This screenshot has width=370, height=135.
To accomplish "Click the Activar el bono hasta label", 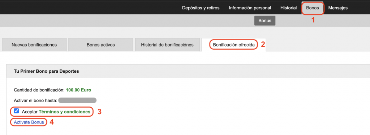I will tap(36, 101).
